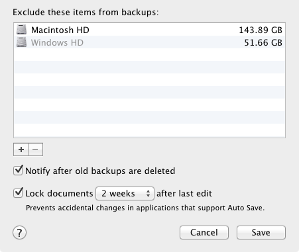299x252 pixels.
Task: Click the 143.89 GB size value
Action: coord(261,30)
